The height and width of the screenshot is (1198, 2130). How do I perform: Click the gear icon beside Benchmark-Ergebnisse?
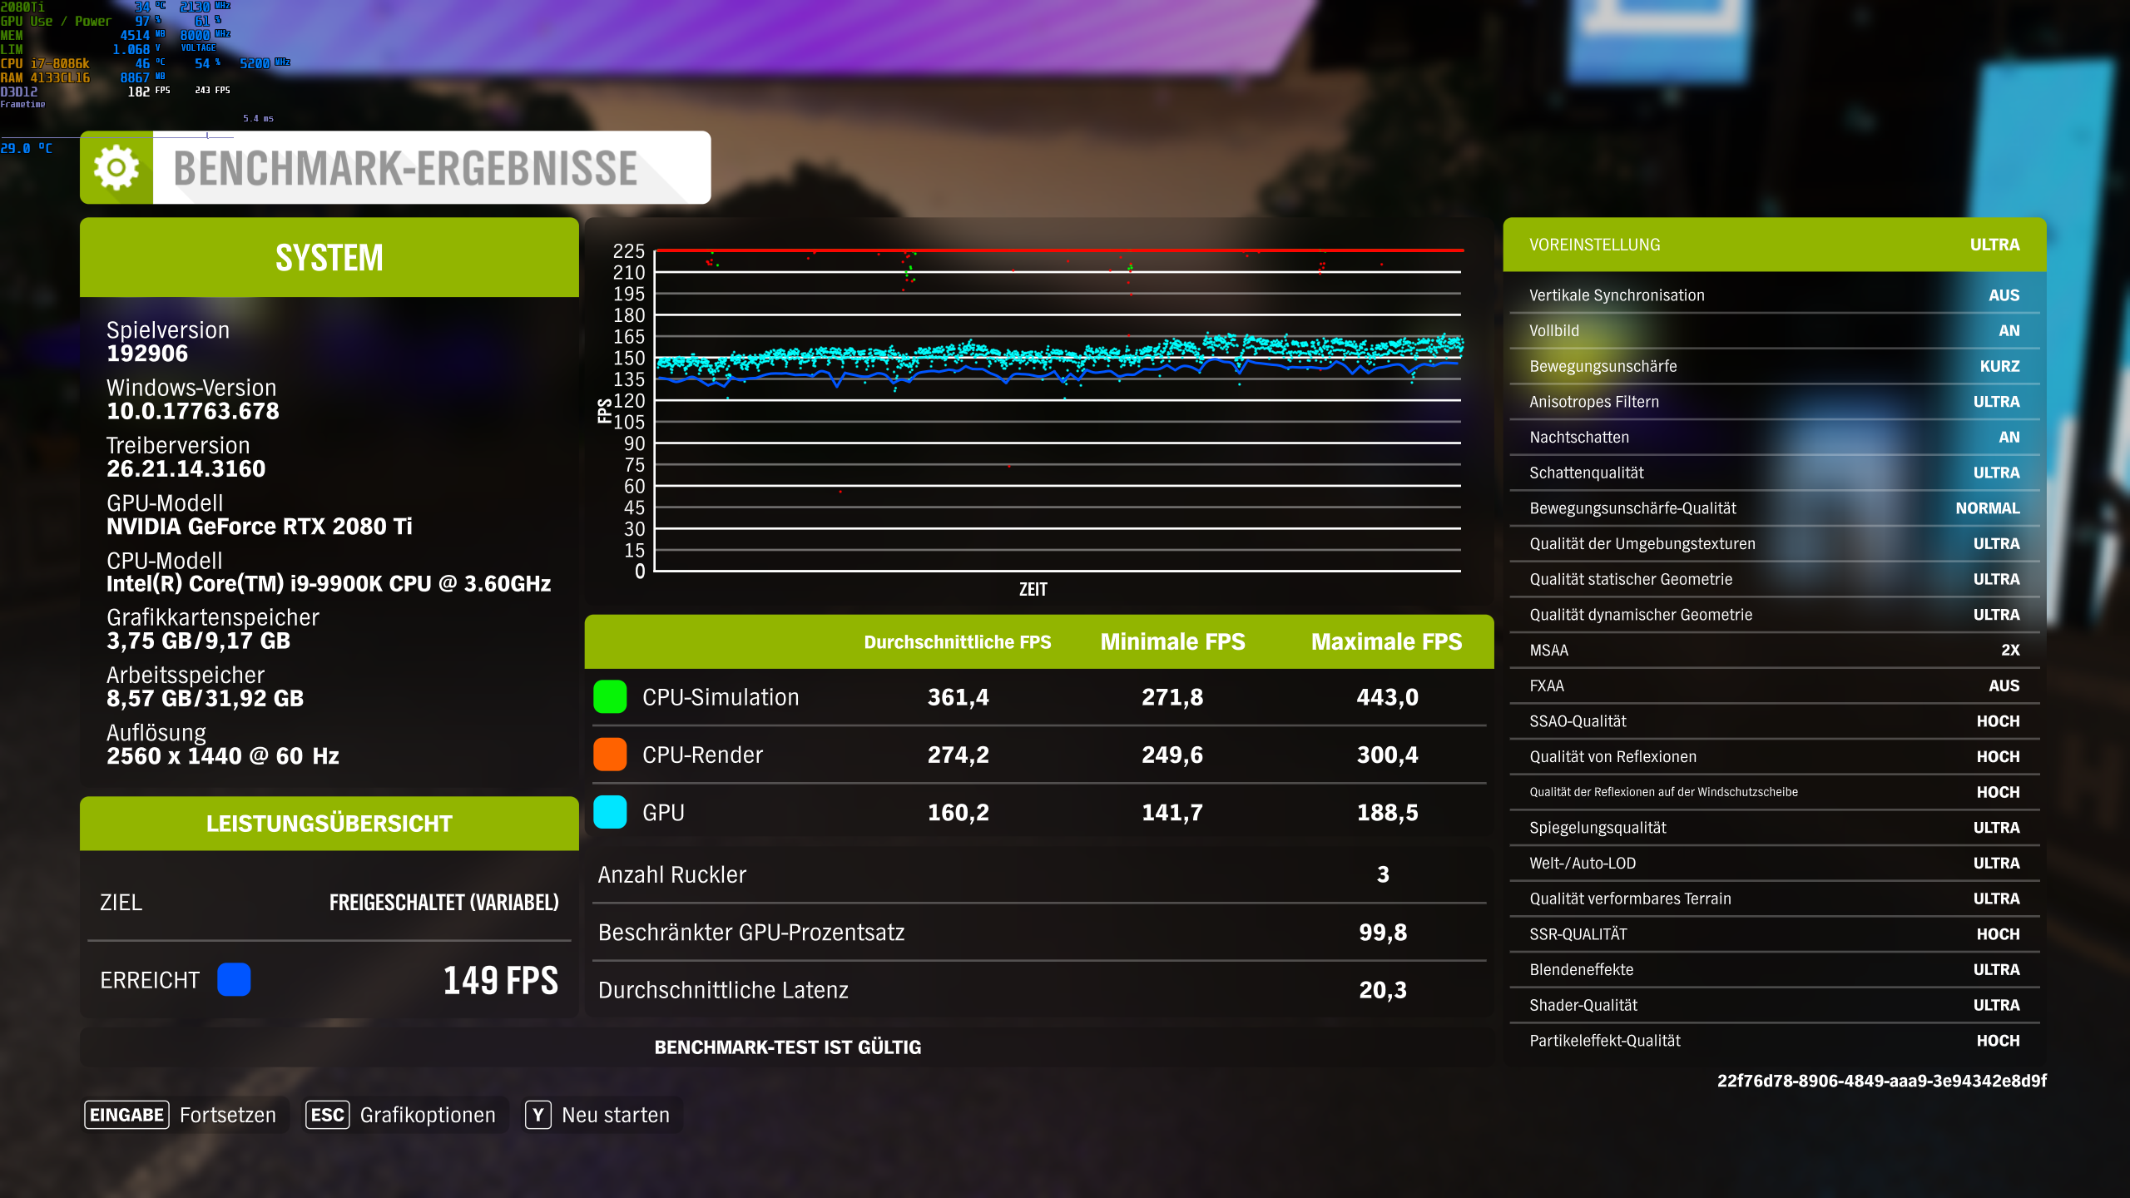115,167
